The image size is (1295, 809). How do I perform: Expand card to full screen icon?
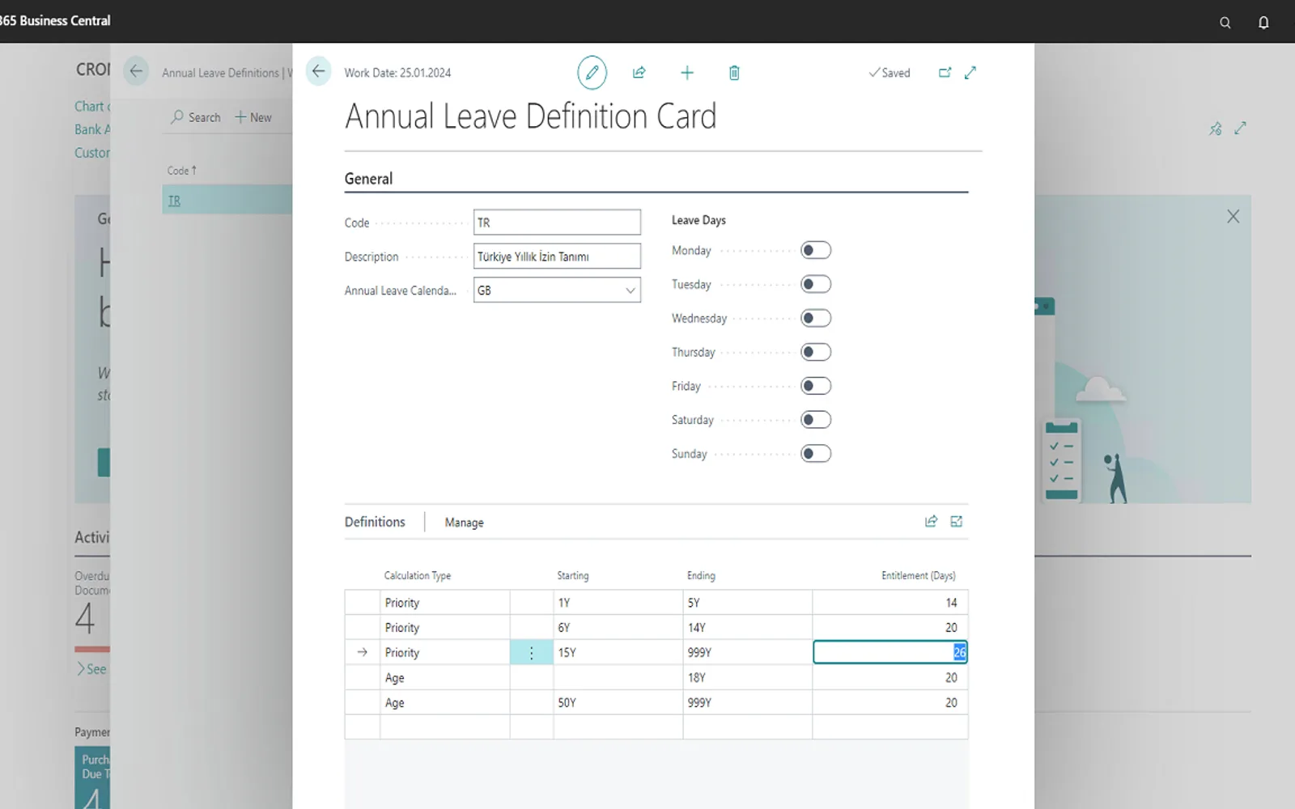coord(970,73)
